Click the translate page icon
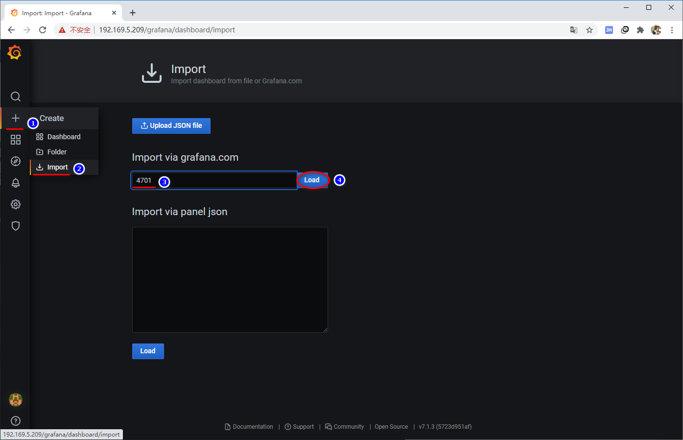 (x=574, y=30)
